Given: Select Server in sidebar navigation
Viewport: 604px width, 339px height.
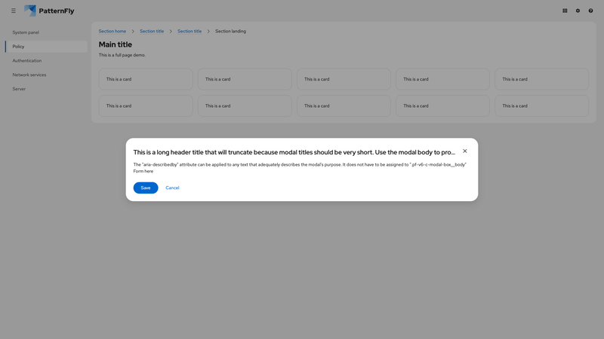Looking at the screenshot, I should tap(46, 89).
